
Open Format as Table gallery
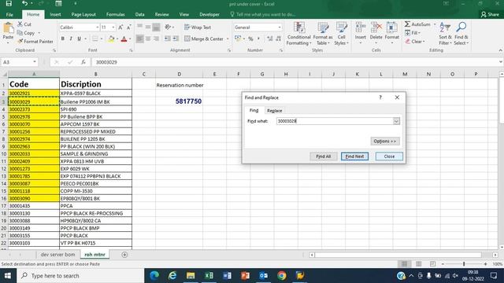point(323,34)
